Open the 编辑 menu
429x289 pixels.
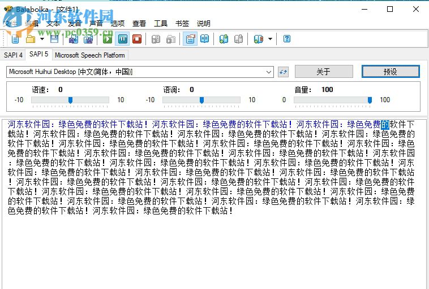coord(32,24)
